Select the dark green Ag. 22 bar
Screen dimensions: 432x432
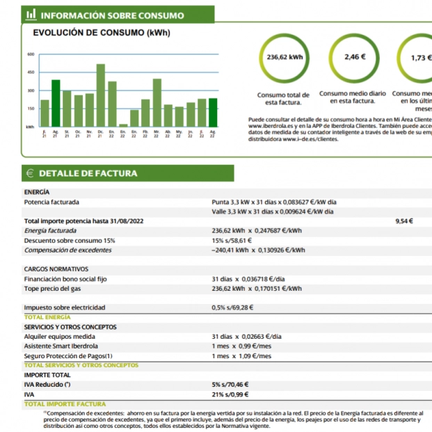212,111
